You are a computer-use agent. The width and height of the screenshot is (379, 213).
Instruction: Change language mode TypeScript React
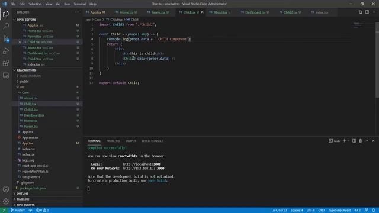click(x=339, y=210)
